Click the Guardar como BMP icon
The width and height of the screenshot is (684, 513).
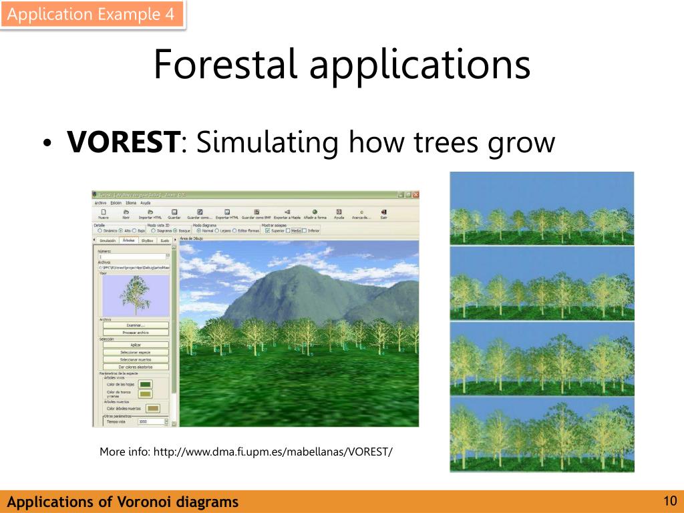click(x=256, y=212)
